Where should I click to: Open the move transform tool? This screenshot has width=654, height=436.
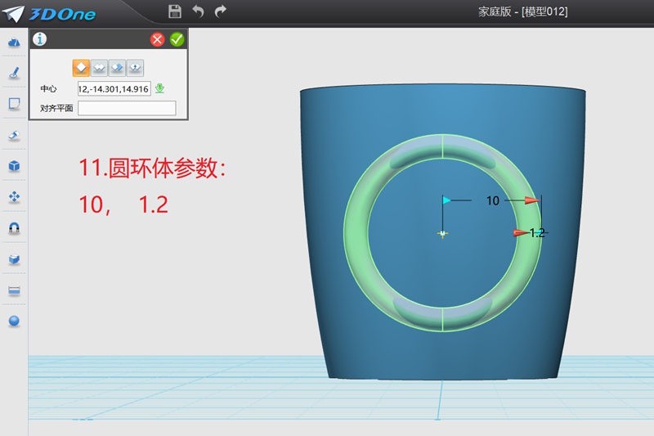pos(14,196)
